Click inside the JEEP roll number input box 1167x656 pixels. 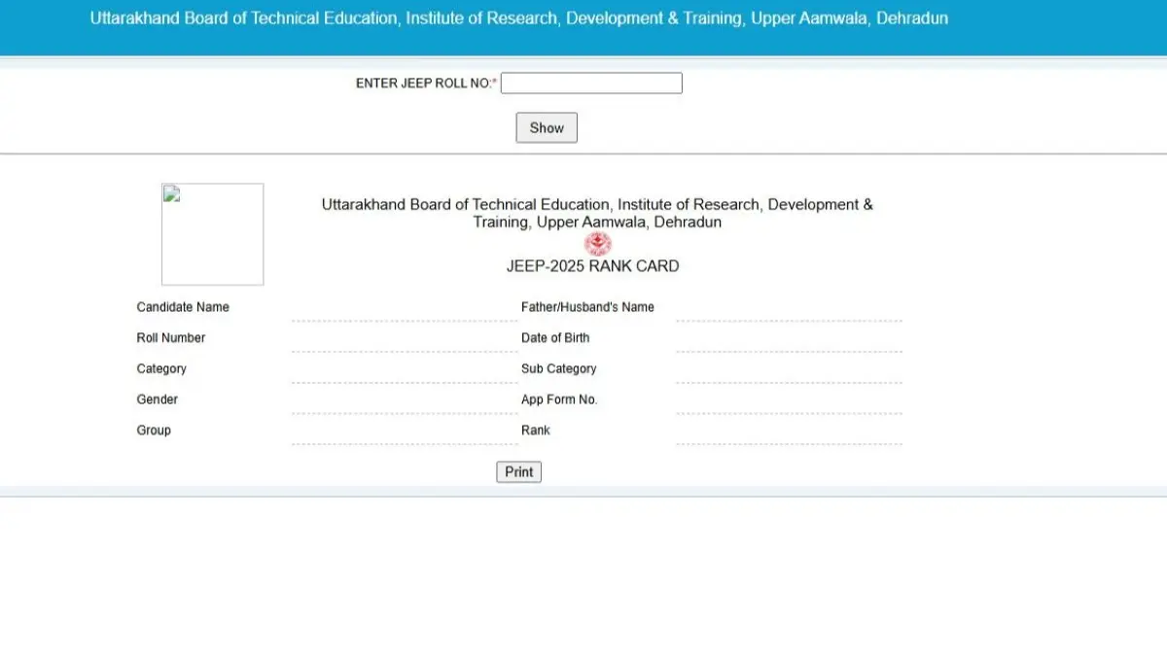tap(590, 83)
